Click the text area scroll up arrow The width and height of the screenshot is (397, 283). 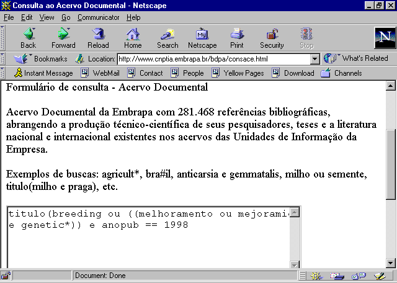295,212
